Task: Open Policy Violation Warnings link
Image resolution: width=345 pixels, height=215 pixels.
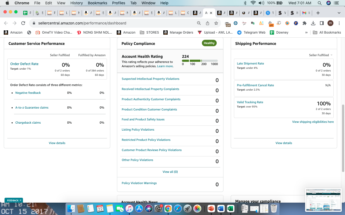Action: [139, 183]
